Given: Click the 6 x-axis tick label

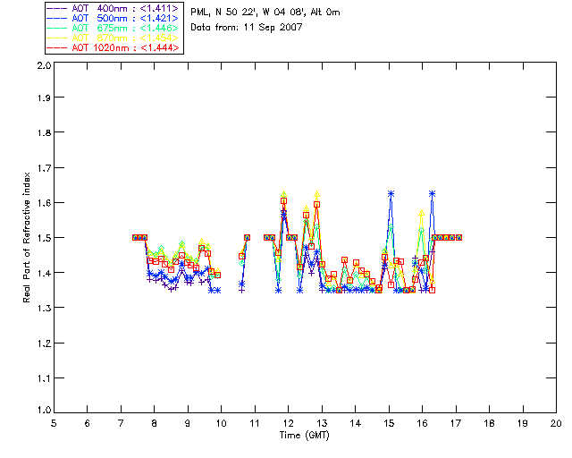Looking at the screenshot, I should 88,423.
